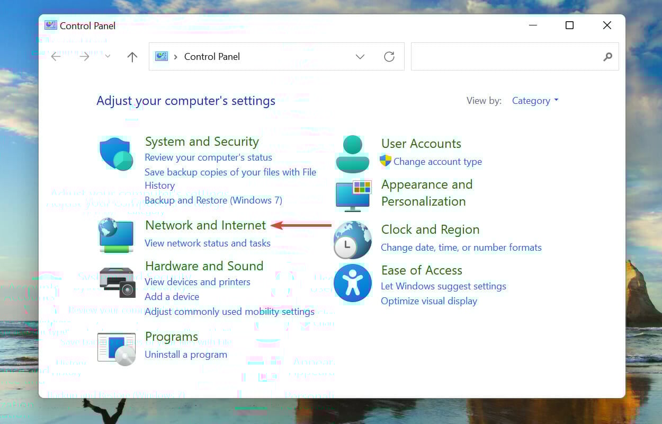Click the User Accounts person icon
Image resolution: width=662 pixels, height=424 pixels.
tap(352, 154)
